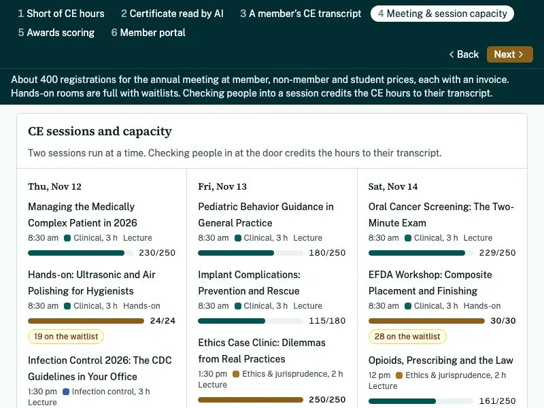The width and height of the screenshot is (544, 408).
Task: Click the full 30/30 EFDA capacity bar
Action: 426,321
